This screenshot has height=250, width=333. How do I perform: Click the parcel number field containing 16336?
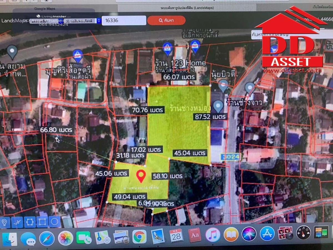(124, 20)
